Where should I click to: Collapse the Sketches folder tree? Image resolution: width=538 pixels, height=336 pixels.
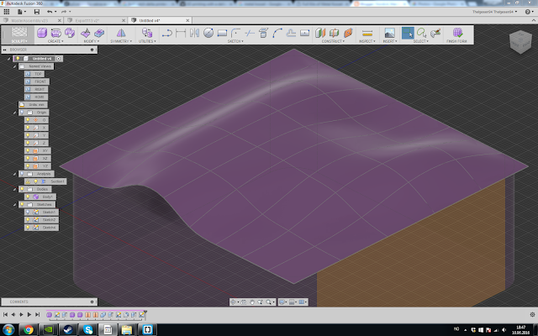15,205
